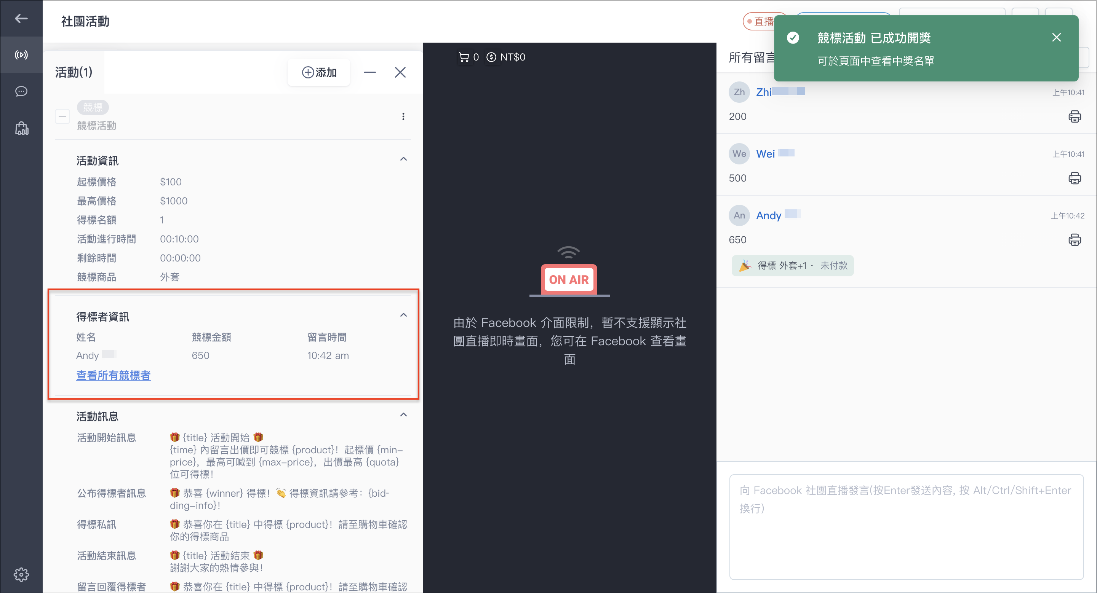Dismiss the 競標活動 已成功開獎 notification

1056,37
